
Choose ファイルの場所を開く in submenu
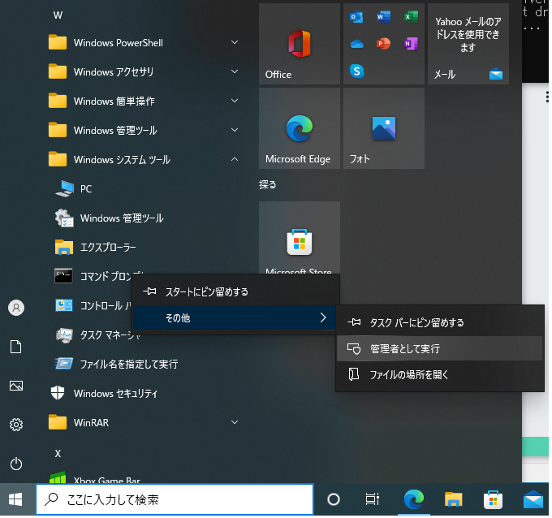tap(438, 374)
